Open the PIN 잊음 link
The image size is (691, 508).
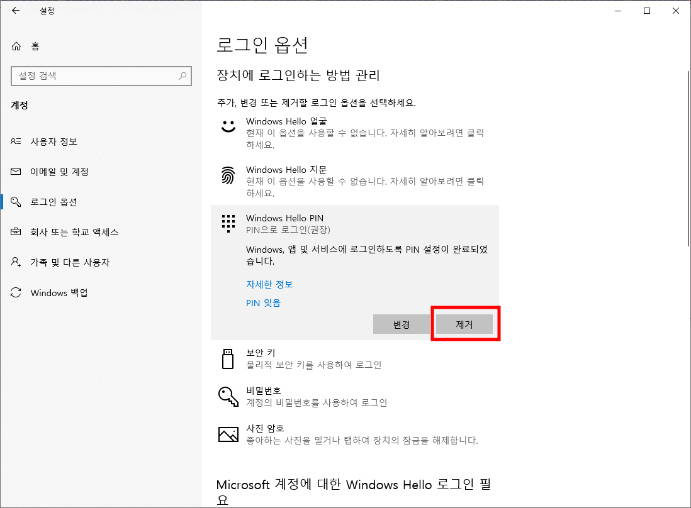(263, 303)
